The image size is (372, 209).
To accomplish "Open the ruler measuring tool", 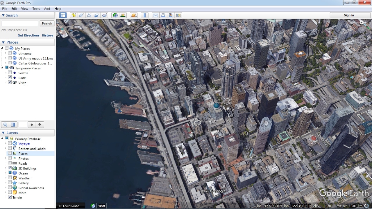I will (x=144, y=15).
